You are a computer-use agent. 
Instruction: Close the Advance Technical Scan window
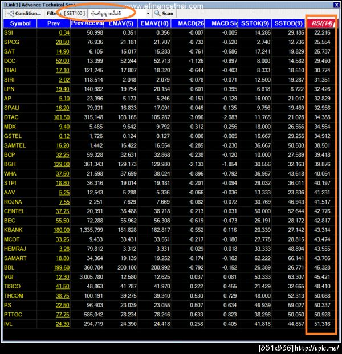[336, 5]
